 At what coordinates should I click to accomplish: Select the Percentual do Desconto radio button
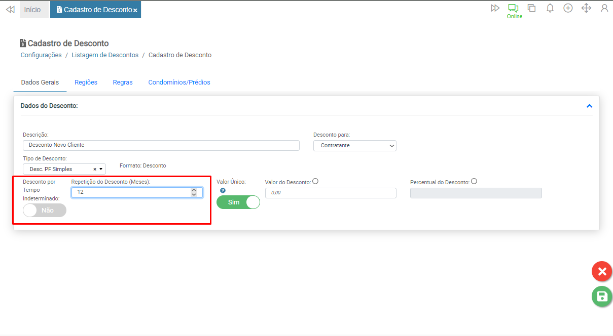(x=474, y=182)
